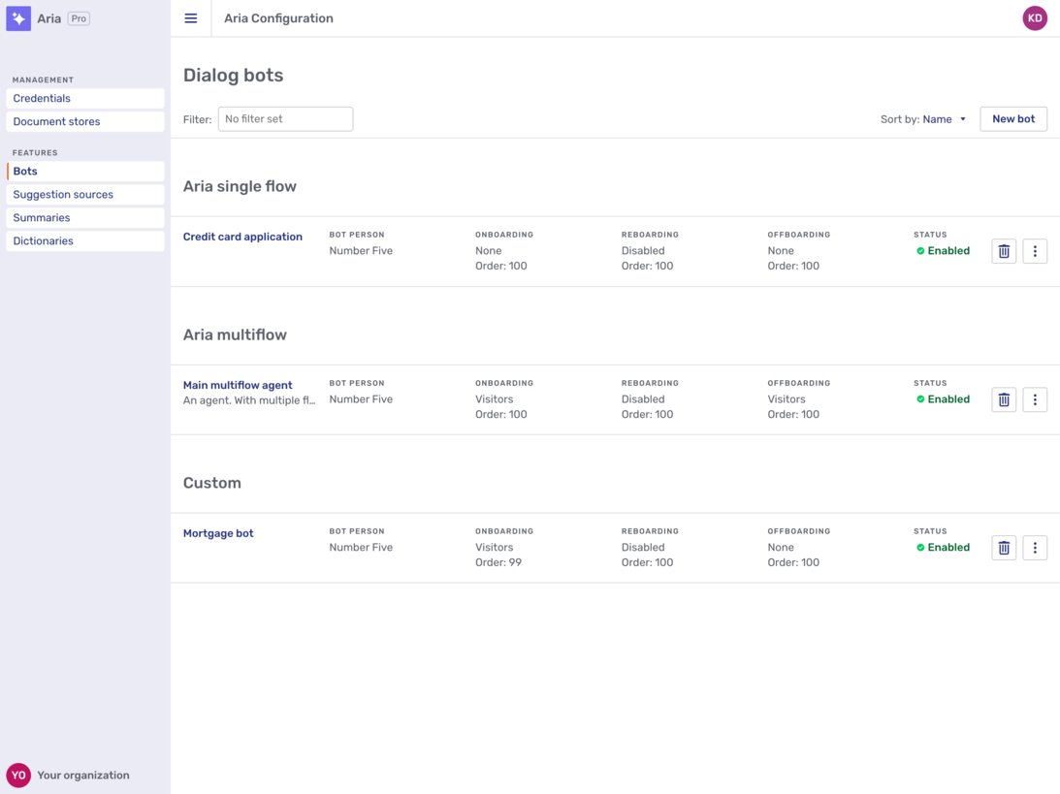Viewport: 1060px width, 794px height.
Task: Open the sidebar hamburger menu
Action: coord(190,17)
